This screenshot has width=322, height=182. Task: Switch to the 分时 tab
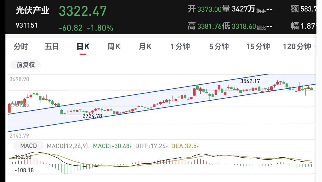pos(21,47)
